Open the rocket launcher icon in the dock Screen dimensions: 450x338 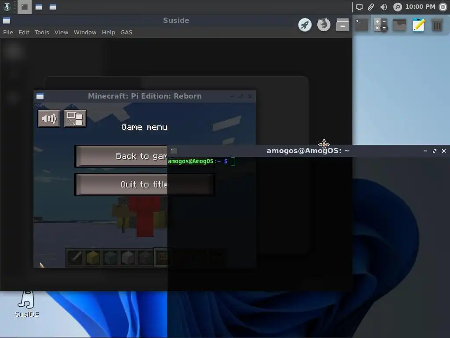coord(305,25)
